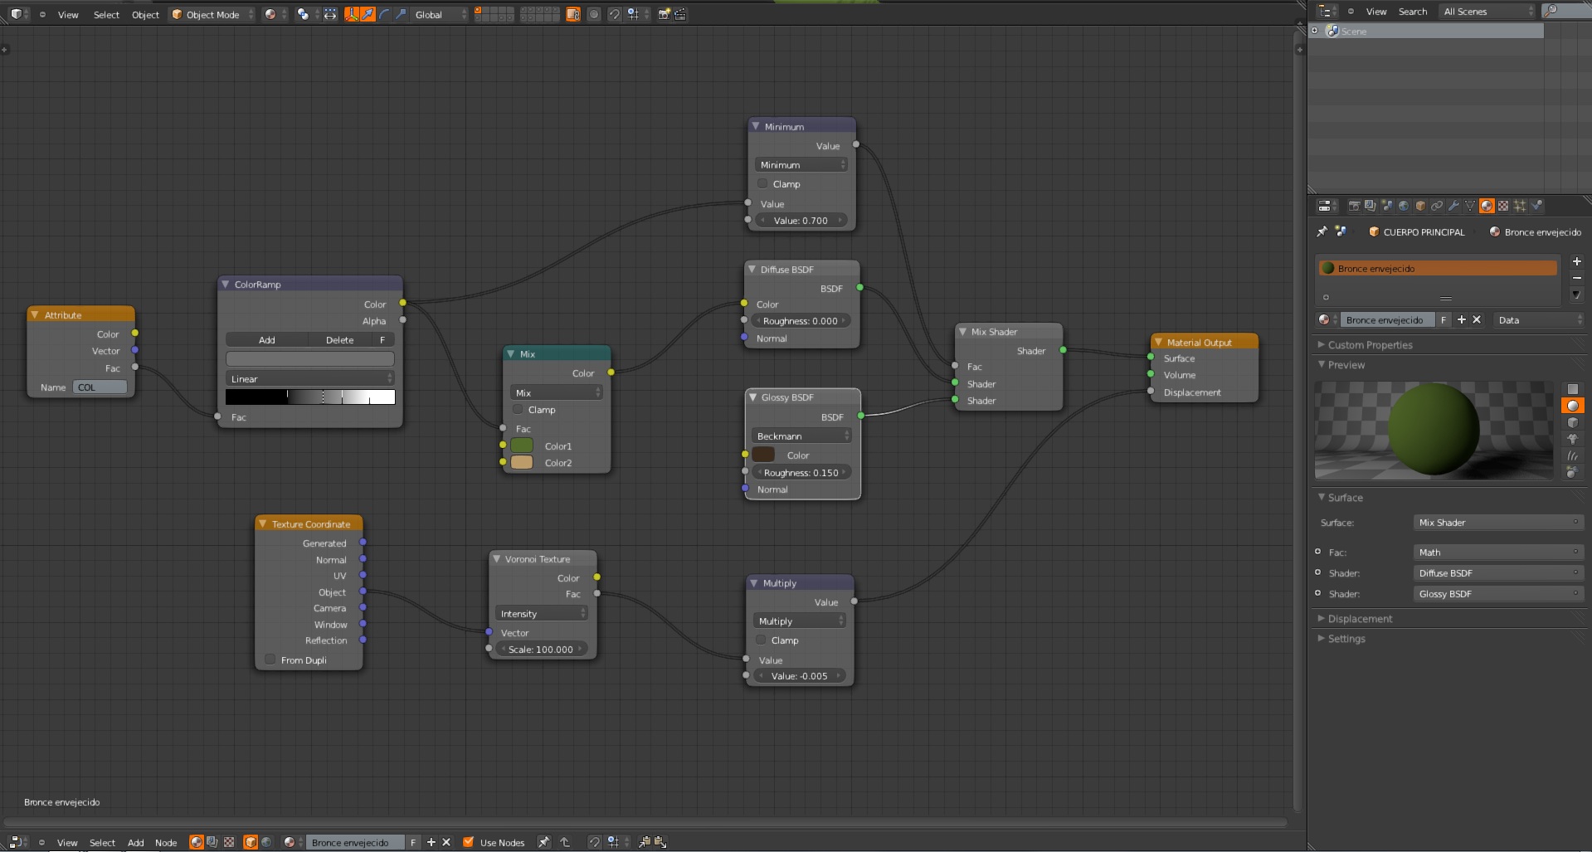Image resolution: width=1592 pixels, height=852 pixels.
Task: Check From Dupli in Texture Coordinate node
Action: 270,660
